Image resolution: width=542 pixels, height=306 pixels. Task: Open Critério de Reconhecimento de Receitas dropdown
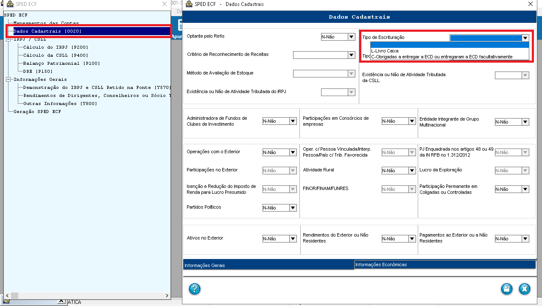[351, 55]
